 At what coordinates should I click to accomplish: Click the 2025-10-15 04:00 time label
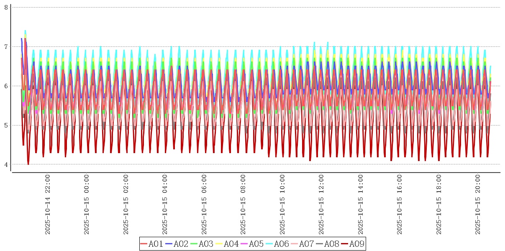tap(165, 205)
